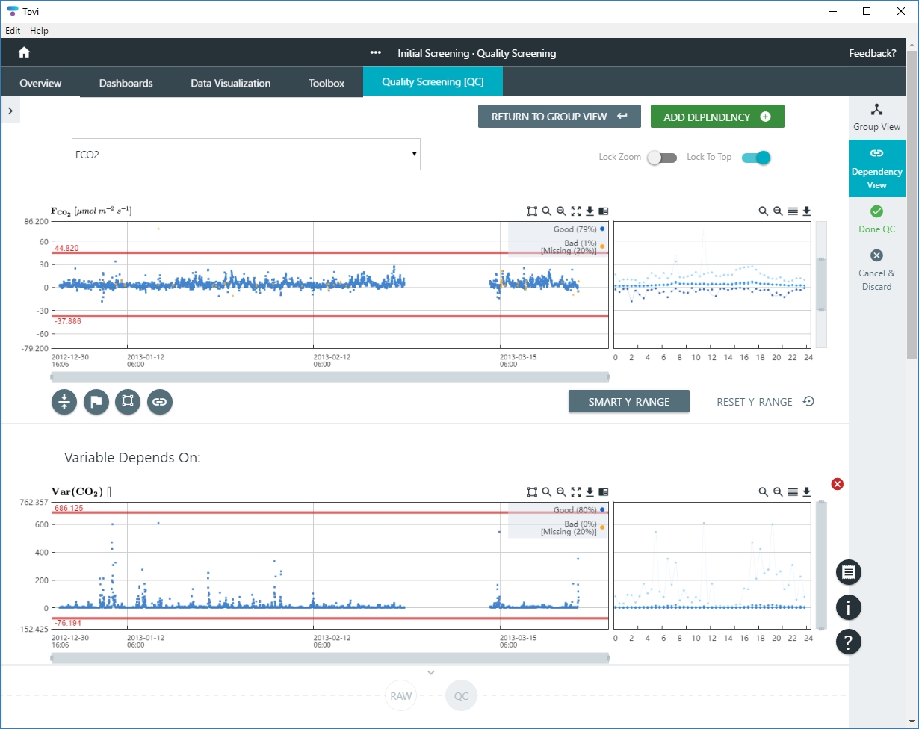Zoom in on the Var(CO2) diurnal chart
This screenshot has width=919, height=729.
pos(763,491)
